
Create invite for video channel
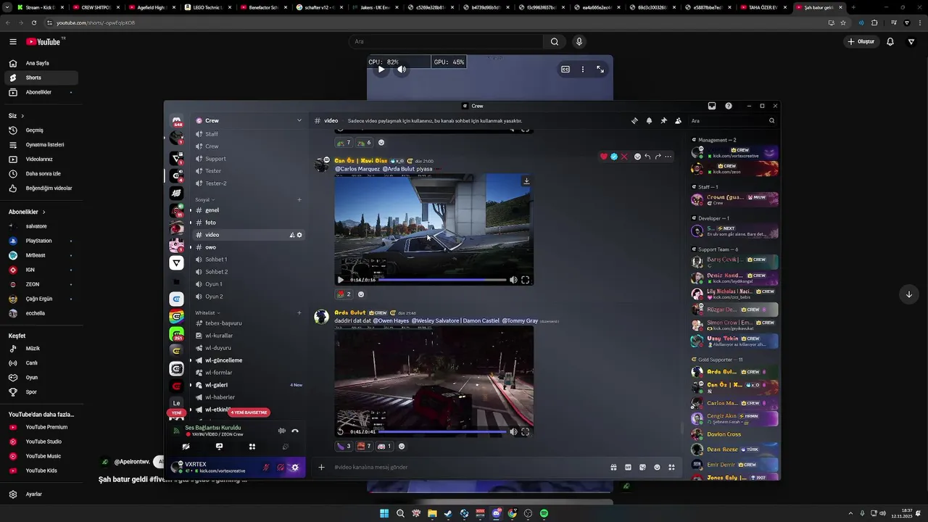291,235
